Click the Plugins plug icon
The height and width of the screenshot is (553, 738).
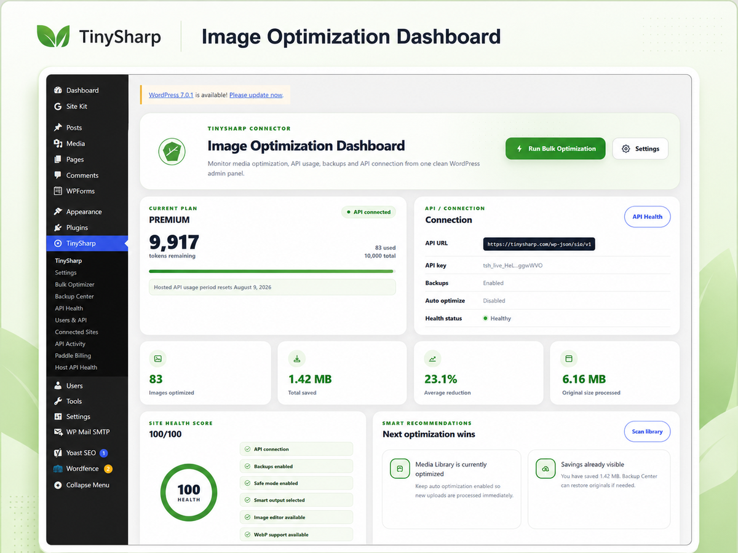[x=58, y=227]
